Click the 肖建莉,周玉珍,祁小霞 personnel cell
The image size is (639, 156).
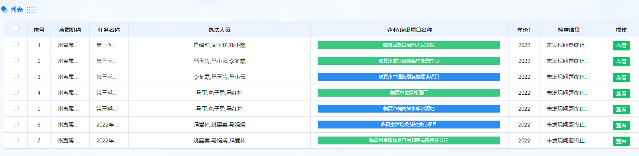(219, 45)
